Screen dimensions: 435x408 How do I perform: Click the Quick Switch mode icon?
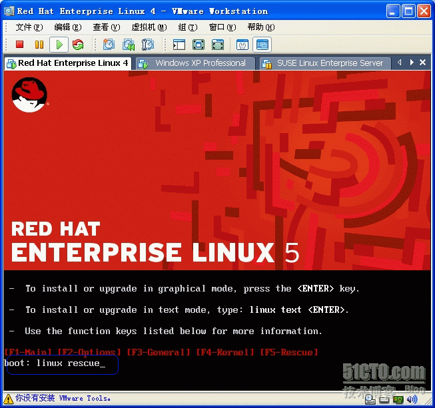(x=218, y=45)
